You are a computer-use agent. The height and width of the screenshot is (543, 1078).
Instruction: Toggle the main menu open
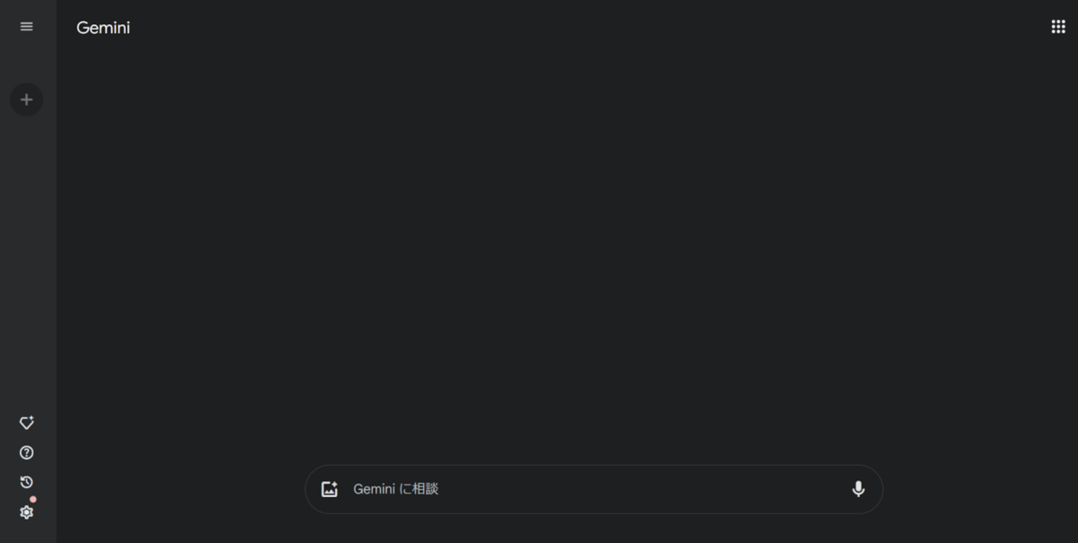click(26, 27)
